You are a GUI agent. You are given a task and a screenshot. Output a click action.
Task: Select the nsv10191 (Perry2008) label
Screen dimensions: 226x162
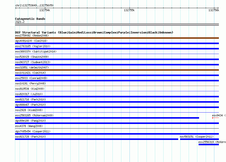[30, 83]
